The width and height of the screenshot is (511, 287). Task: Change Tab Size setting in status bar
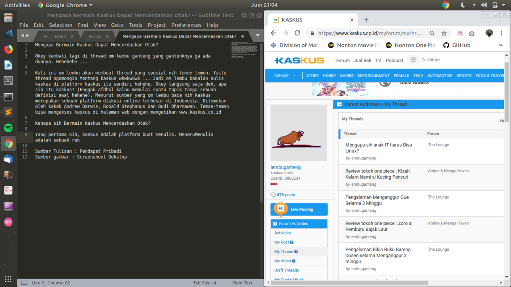click(205, 283)
